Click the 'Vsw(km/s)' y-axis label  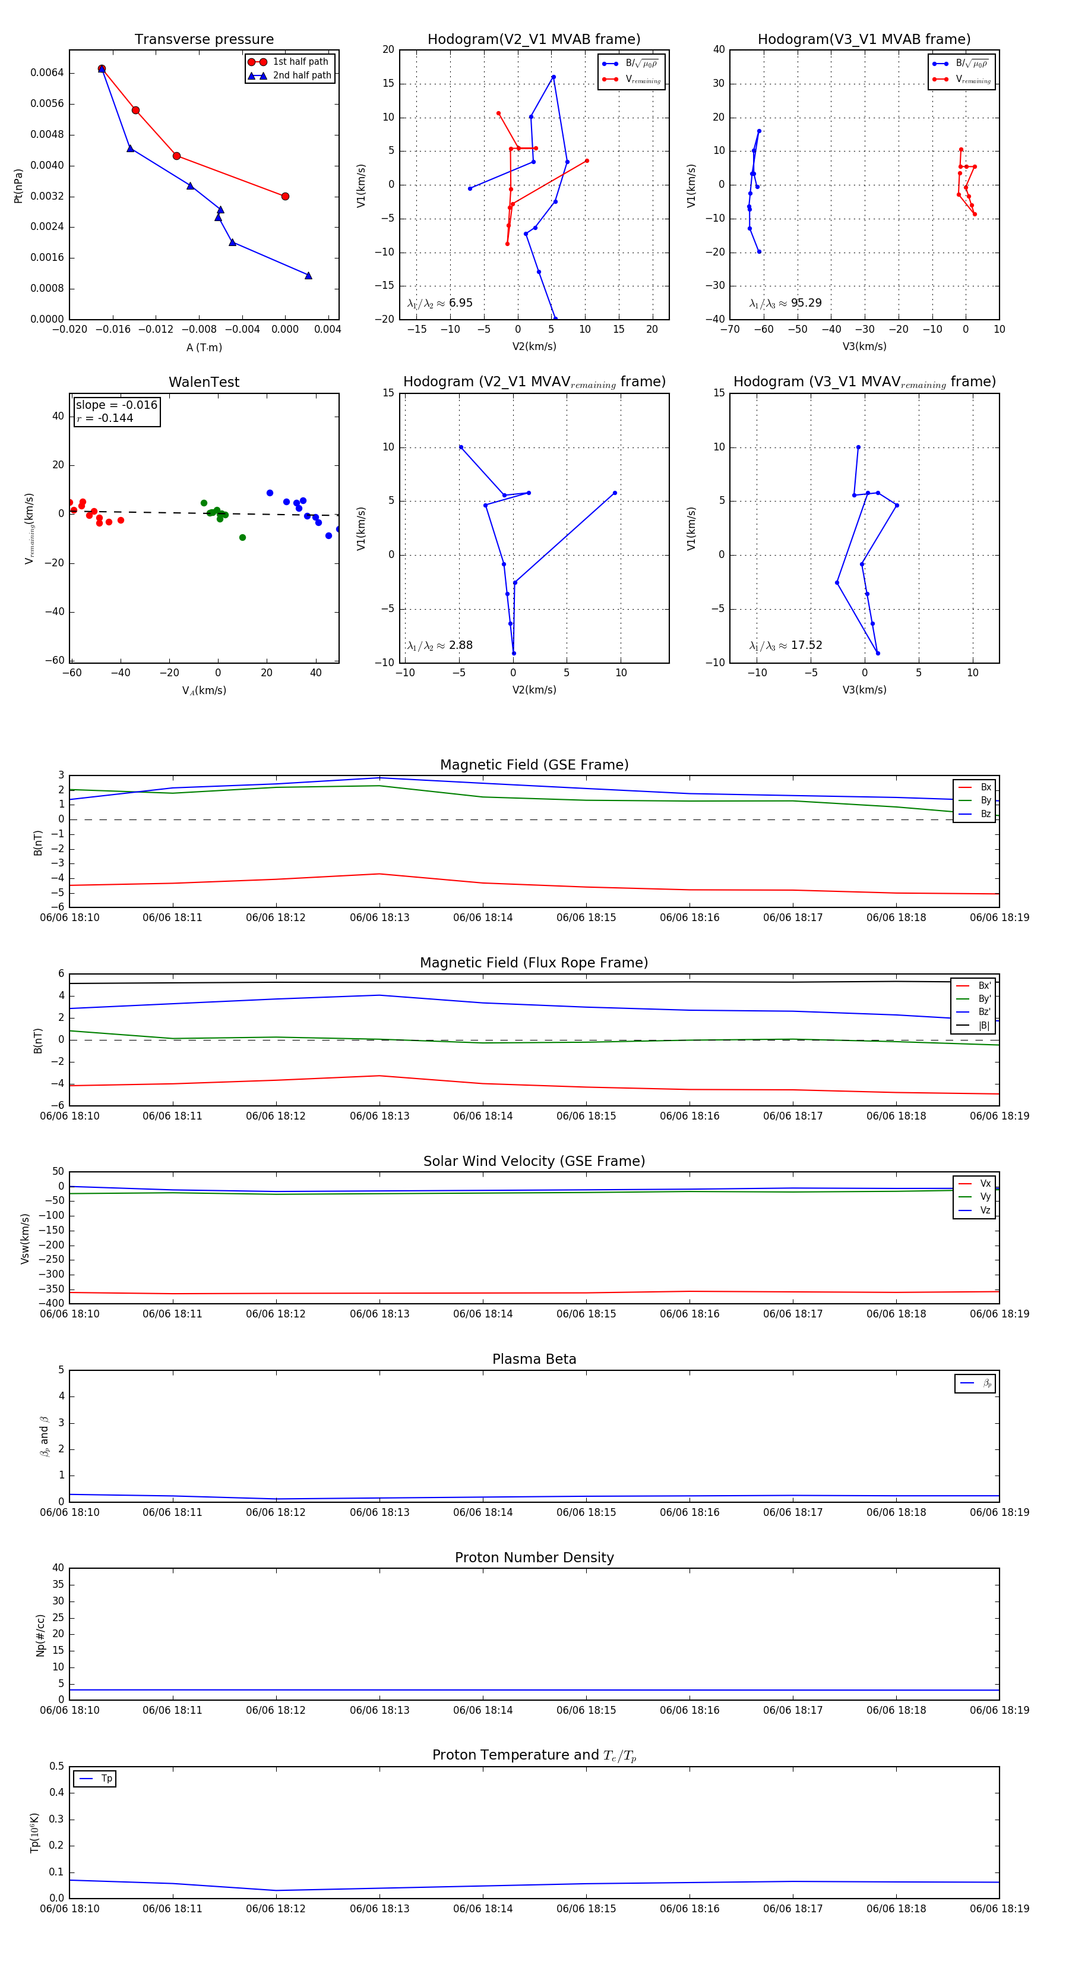(x=25, y=1238)
